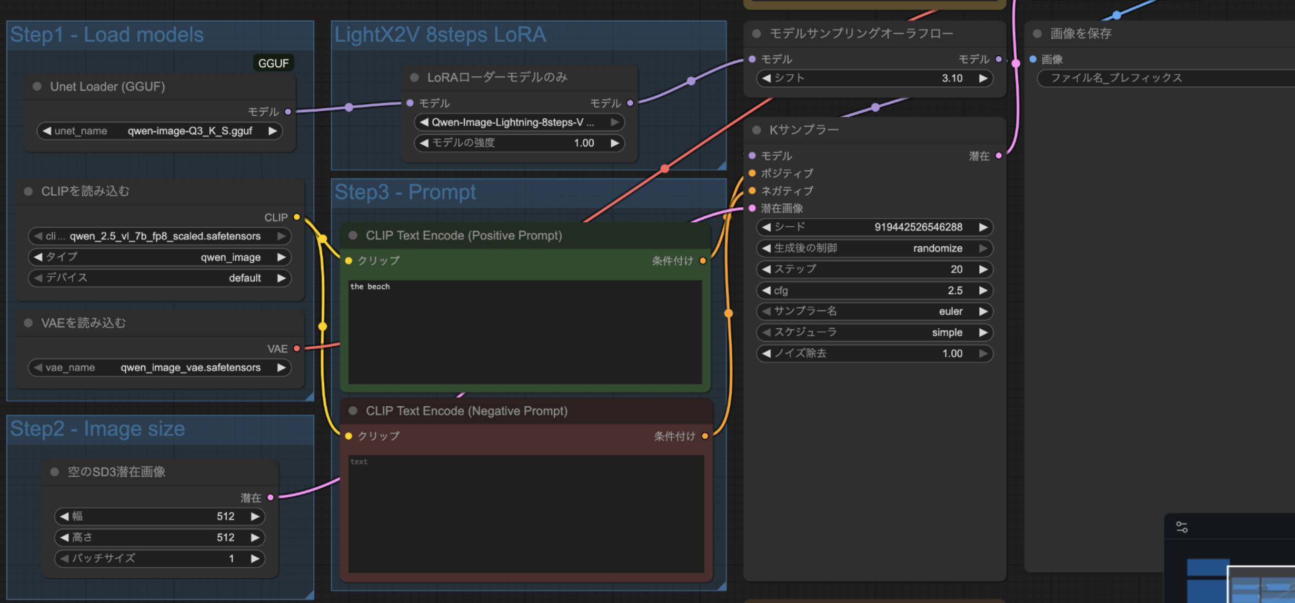Click the GGUF badge on Unet Loader

(x=273, y=63)
